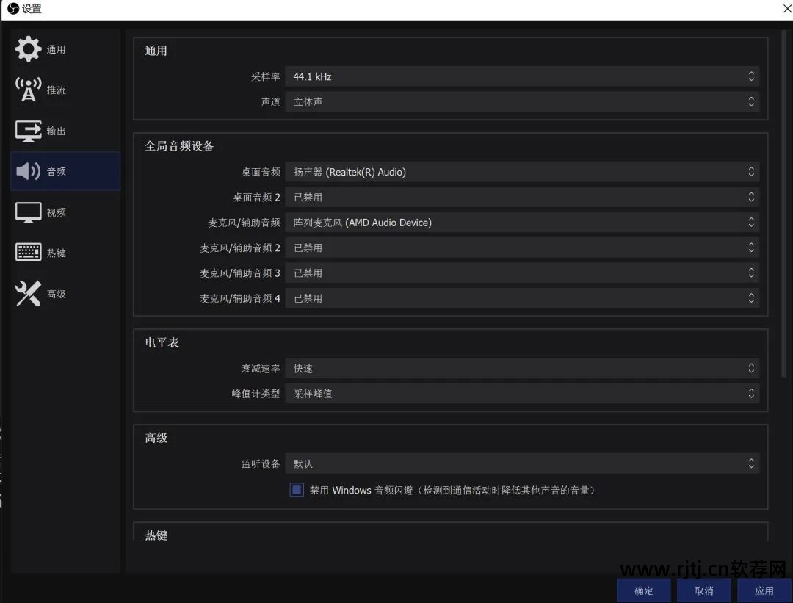Open the 衰减速率 快速 dropdown

[x=522, y=368]
